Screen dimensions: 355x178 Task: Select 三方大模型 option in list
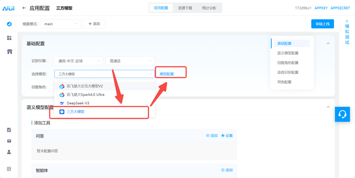pos(105,112)
